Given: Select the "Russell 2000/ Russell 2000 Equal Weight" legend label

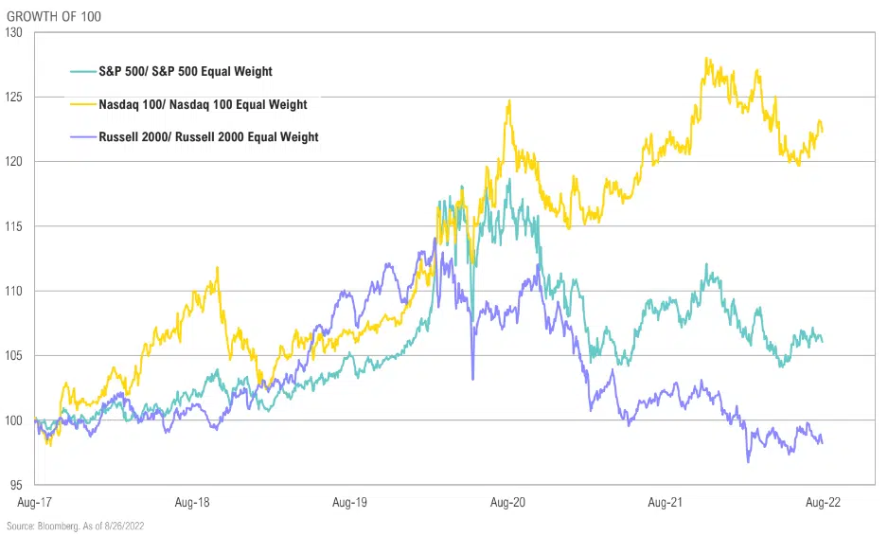Looking at the screenshot, I should (208, 136).
